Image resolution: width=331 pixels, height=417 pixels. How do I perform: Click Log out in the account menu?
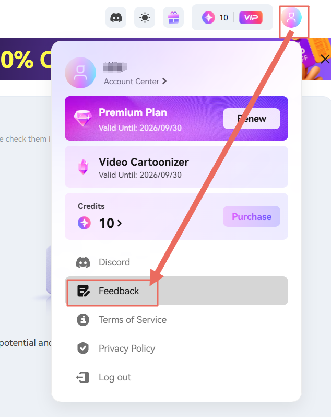pos(115,377)
